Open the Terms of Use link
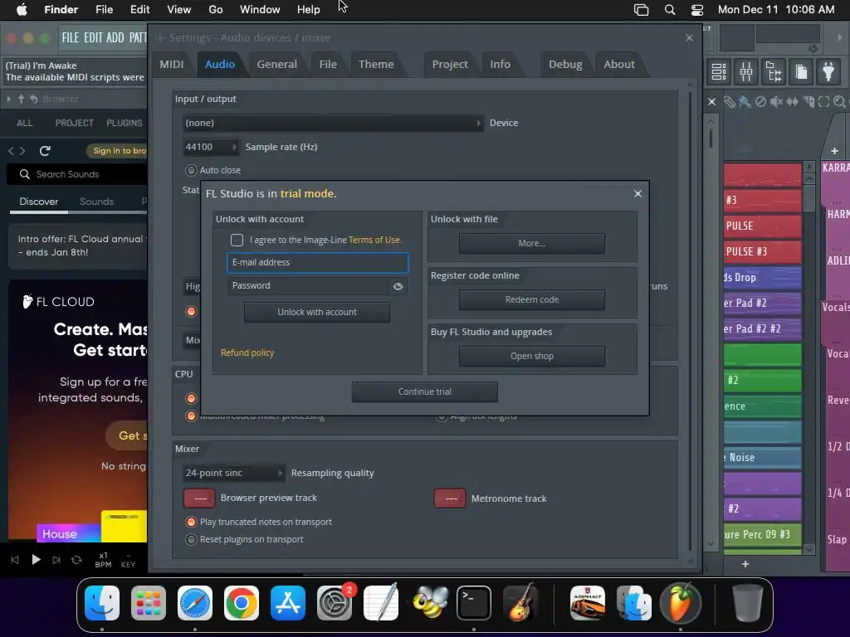850x637 pixels. [x=374, y=240]
